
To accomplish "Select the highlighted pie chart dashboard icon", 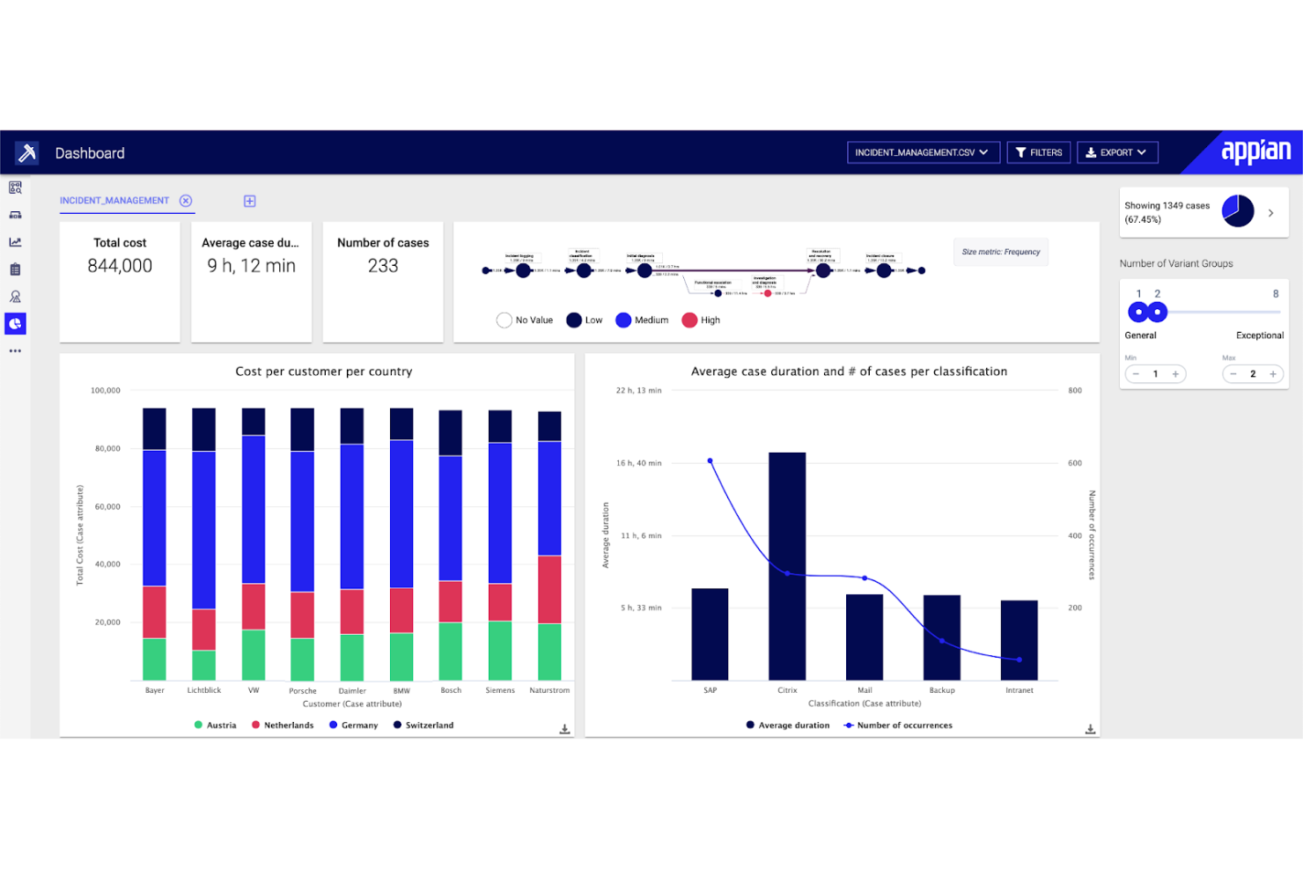I will coord(15,324).
